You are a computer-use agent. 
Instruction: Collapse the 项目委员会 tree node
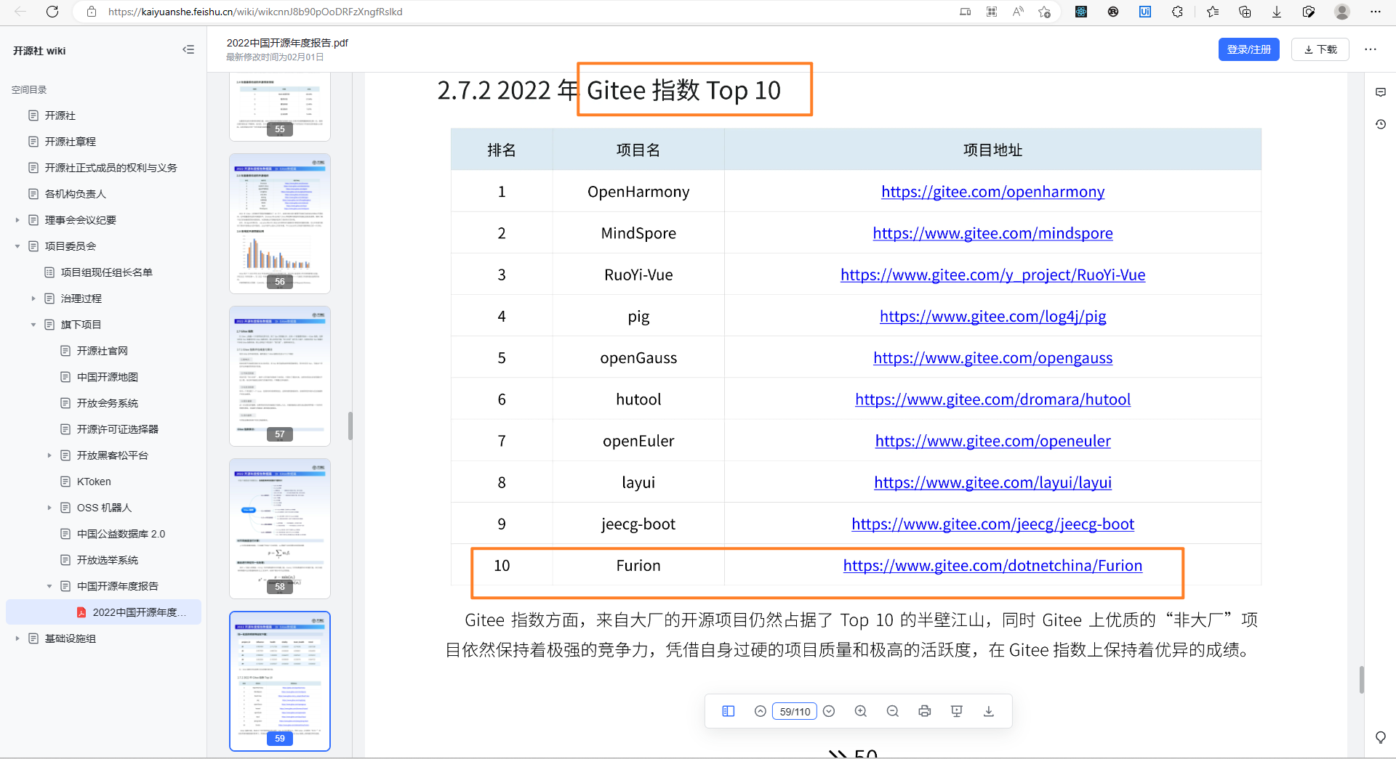point(17,246)
